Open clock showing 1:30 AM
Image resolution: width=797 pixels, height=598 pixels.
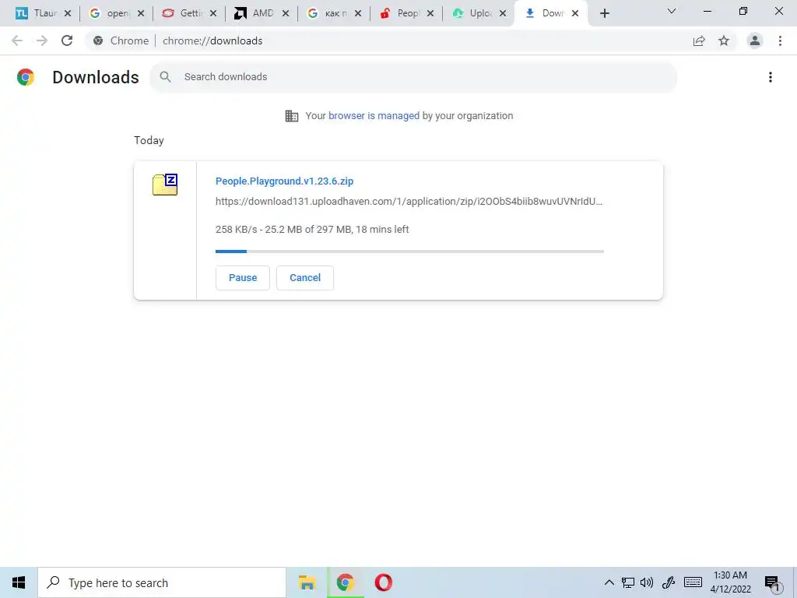tap(730, 582)
